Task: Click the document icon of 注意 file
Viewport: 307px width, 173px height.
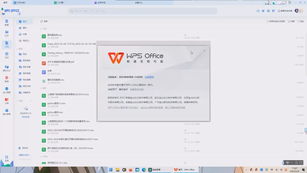Action: 44,72
